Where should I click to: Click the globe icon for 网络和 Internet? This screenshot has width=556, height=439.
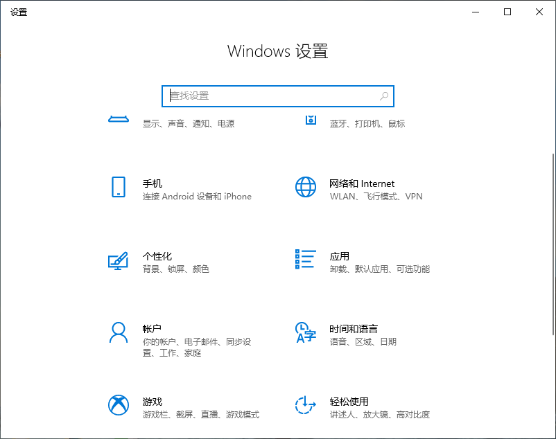(305, 187)
